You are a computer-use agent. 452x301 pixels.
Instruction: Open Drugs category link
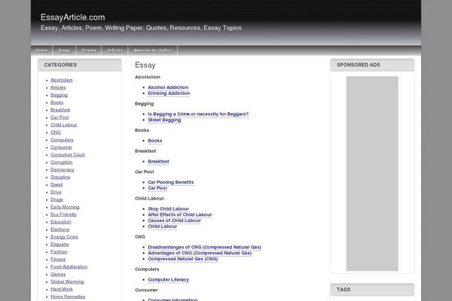tap(56, 200)
